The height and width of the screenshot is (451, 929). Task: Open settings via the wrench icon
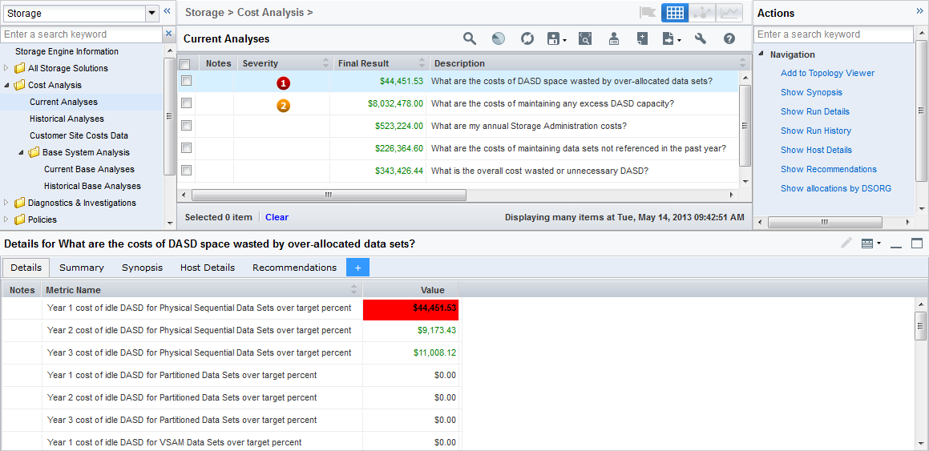[x=701, y=39]
